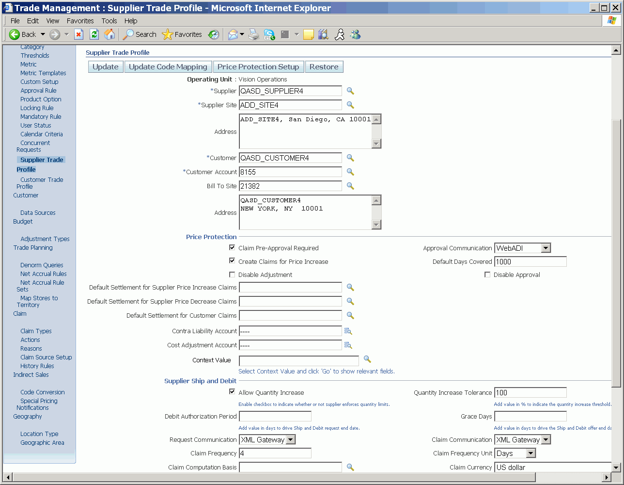Click the Forward navigation arrow icon
This screenshot has height=485, width=624.
(55, 34)
